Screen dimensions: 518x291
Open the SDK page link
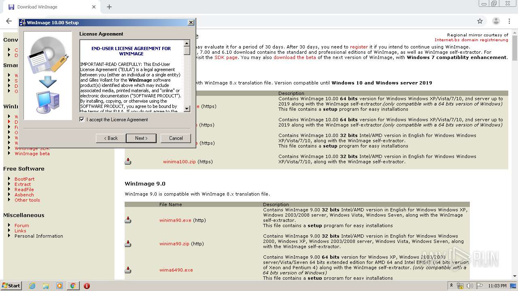(x=226, y=57)
